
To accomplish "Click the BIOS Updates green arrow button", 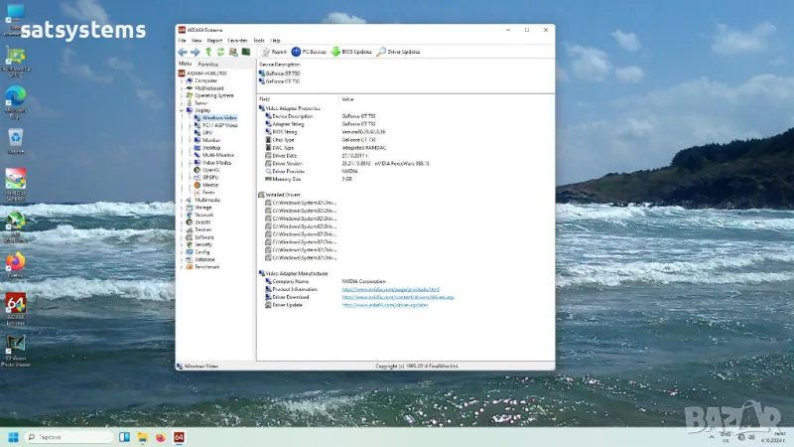I will point(350,52).
